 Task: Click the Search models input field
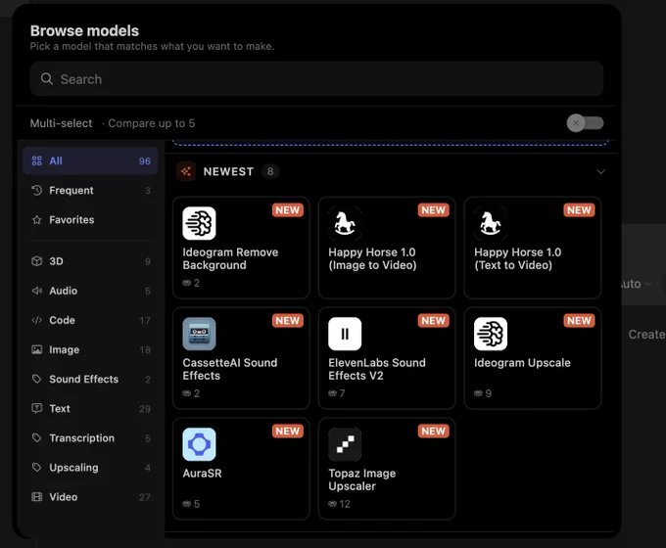click(x=316, y=79)
